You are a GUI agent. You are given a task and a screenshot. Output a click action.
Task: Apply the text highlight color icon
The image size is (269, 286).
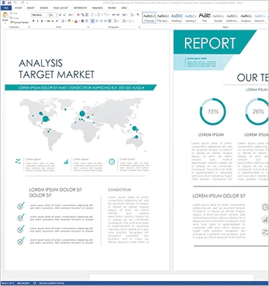click(x=69, y=21)
